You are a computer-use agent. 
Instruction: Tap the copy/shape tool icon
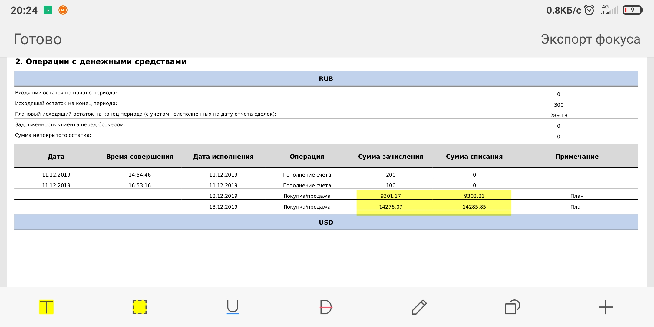[x=512, y=307]
